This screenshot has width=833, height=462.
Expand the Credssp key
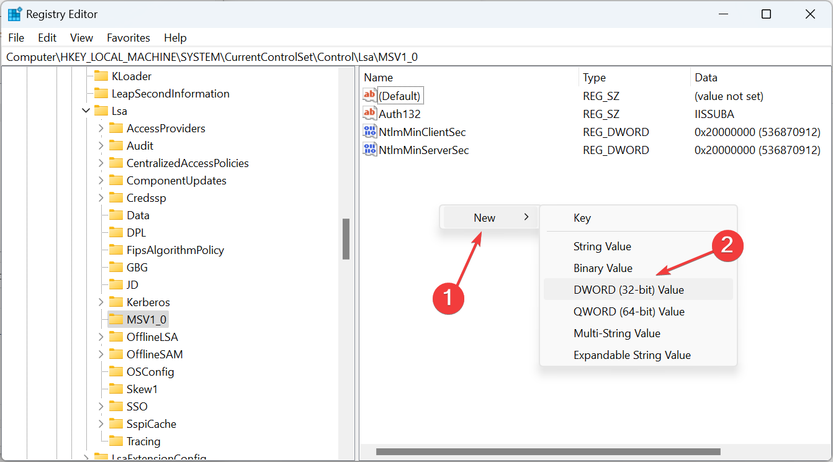tap(101, 197)
